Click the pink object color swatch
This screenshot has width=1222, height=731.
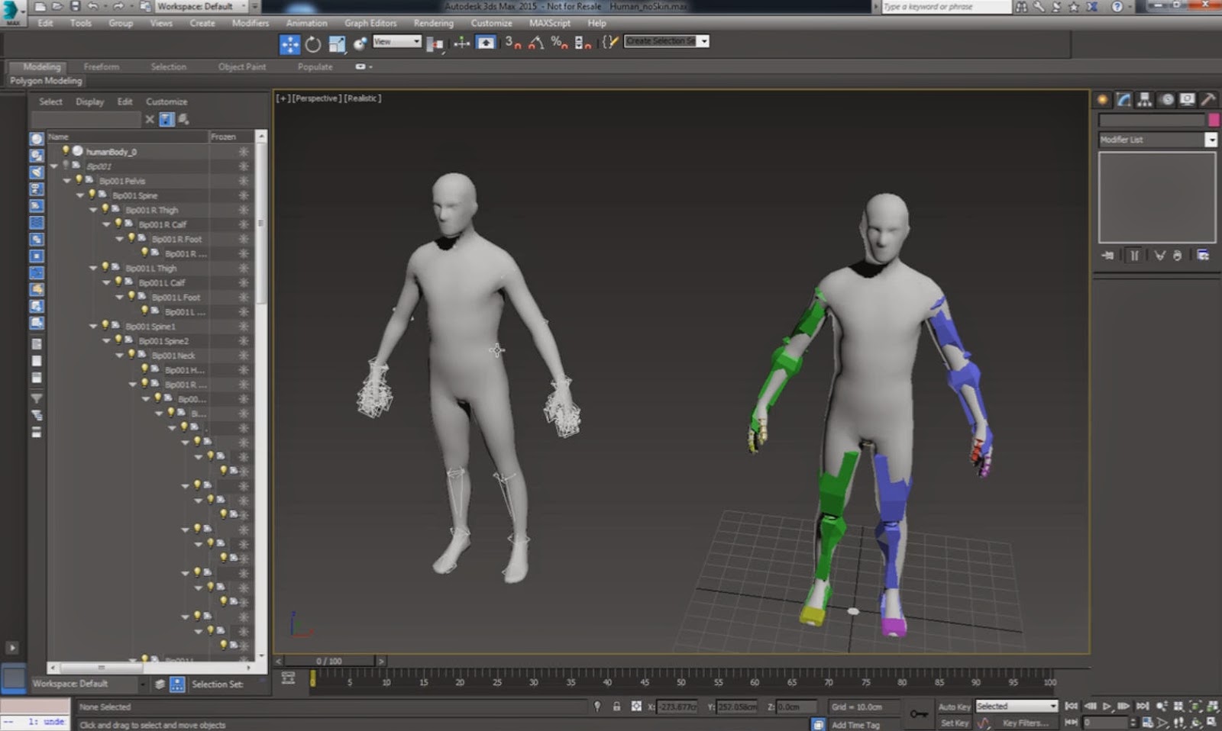(x=1214, y=120)
